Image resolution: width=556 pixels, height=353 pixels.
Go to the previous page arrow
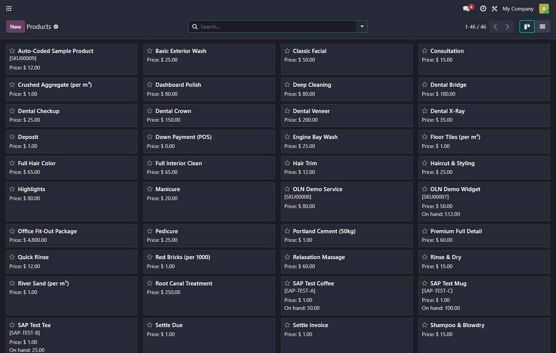pos(495,27)
